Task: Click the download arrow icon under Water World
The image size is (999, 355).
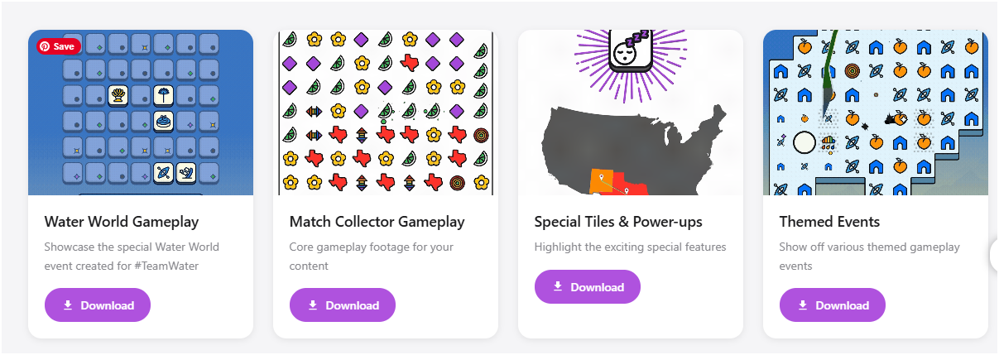Action: (x=68, y=305)
